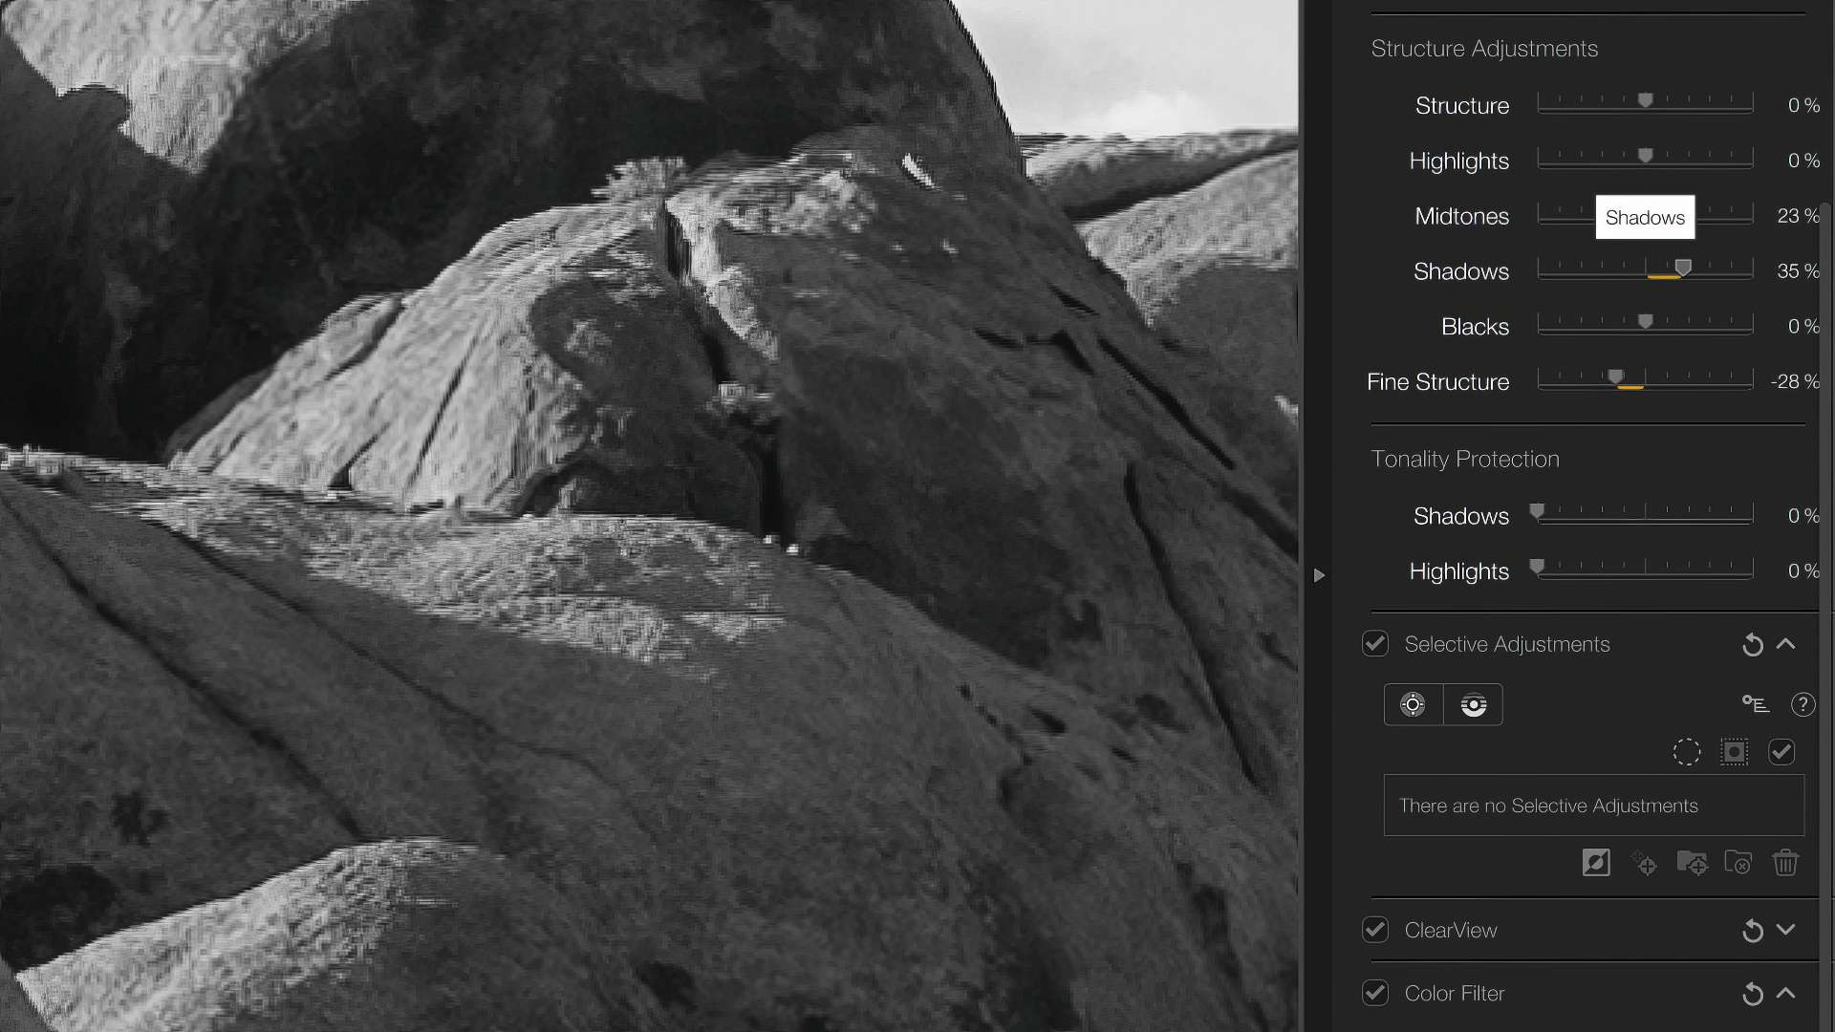This screenshot has height=1032, width=1835.
Task: Toggle the mask visibility icon
Action: coord(1735,752)
